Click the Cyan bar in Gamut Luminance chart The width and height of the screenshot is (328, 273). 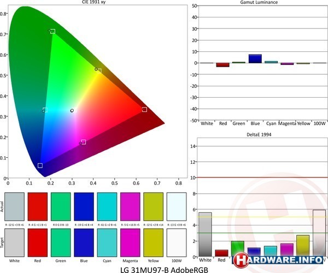click(x=271, y=62)
